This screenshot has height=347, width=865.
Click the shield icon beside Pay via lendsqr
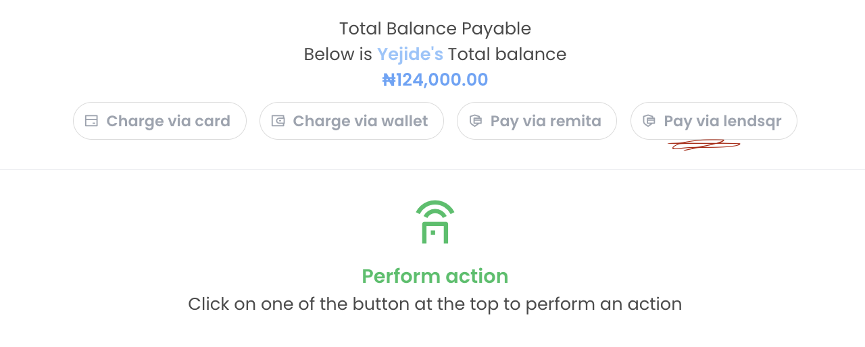(649, 121)
